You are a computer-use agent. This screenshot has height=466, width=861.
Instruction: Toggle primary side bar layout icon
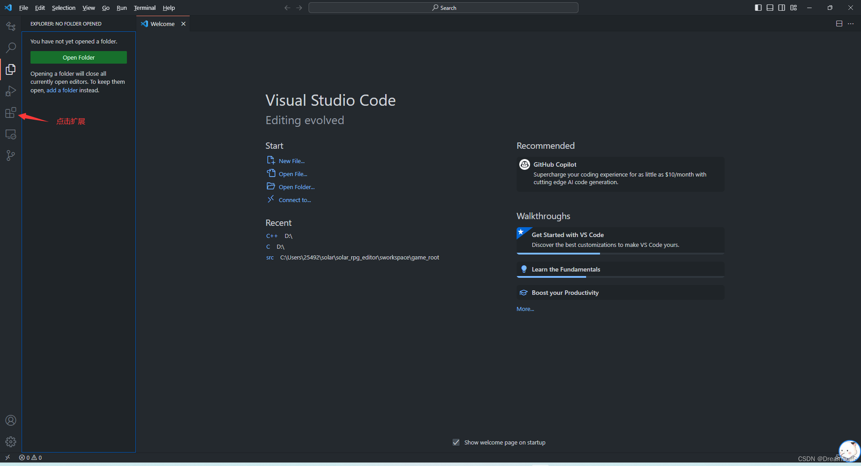tap(758, 8)
